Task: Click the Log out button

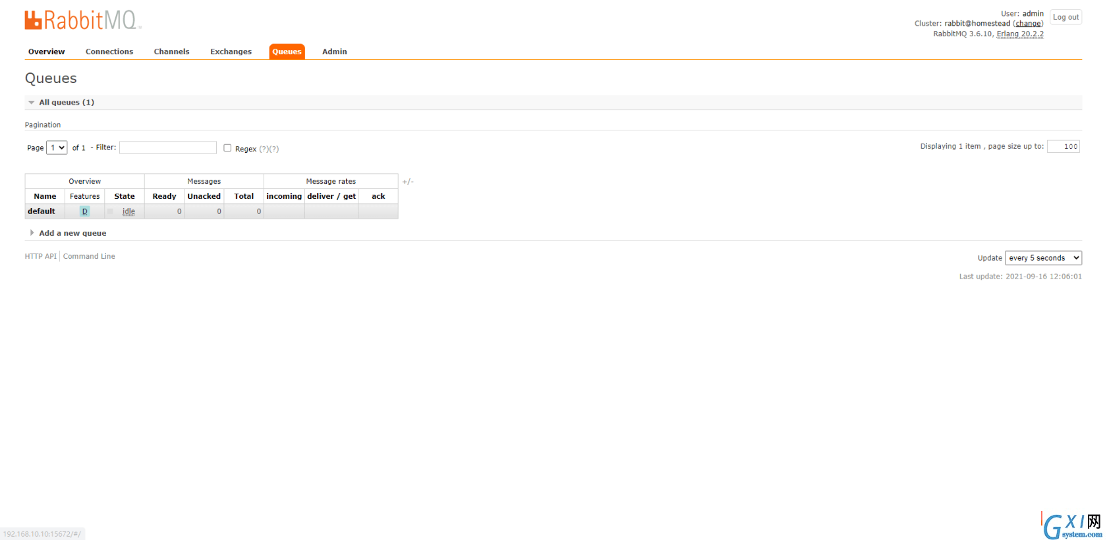Action: click(x=1065, y=17)
